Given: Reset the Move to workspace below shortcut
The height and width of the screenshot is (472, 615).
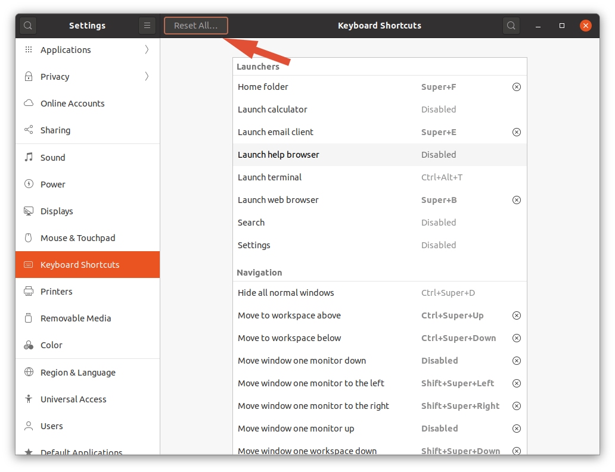Looking at the screenshot, I should pos(517,338).
